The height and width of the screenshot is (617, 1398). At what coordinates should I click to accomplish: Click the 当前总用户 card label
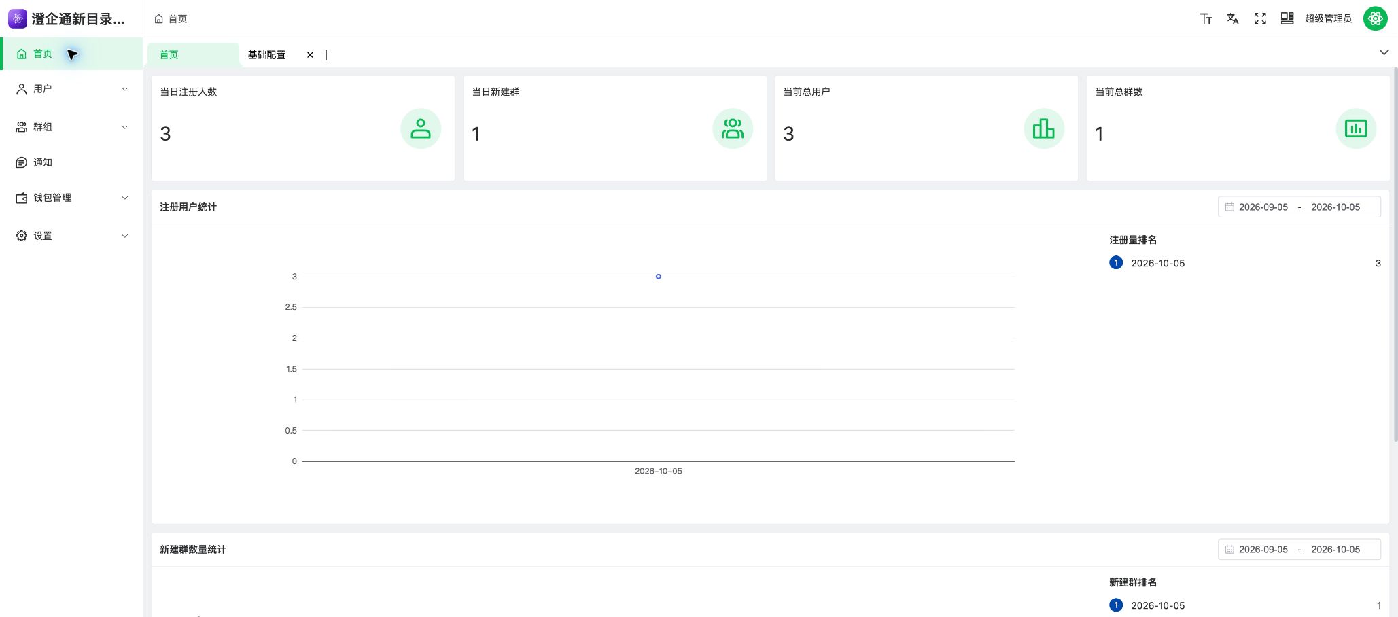(x=807, y=92)
